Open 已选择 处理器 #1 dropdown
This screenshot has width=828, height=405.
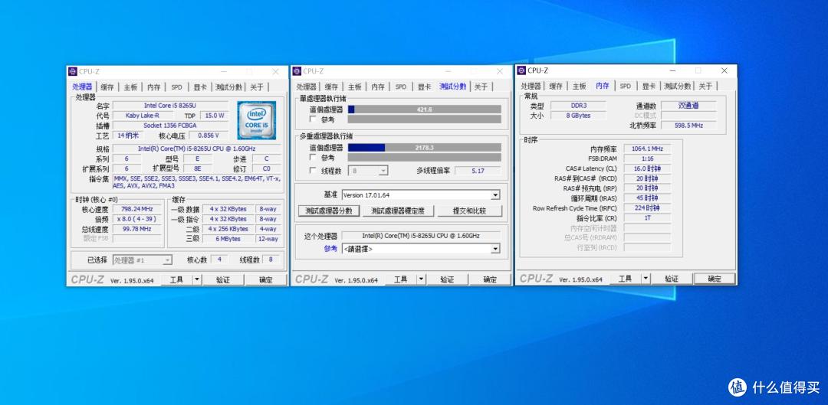pyautogui.click(x=142, y=260)
